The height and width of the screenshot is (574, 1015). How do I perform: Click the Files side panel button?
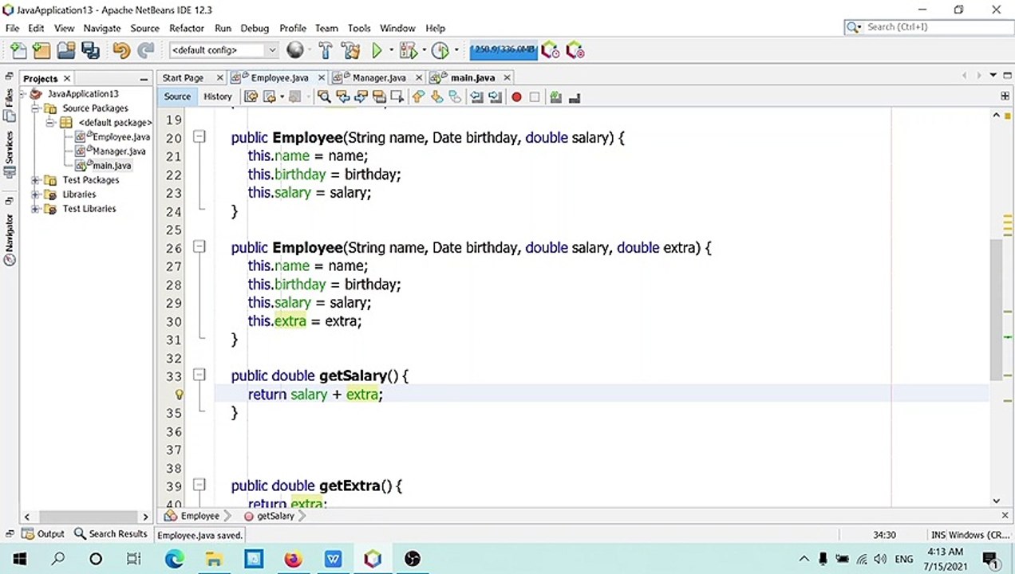(x=9, y=105)
